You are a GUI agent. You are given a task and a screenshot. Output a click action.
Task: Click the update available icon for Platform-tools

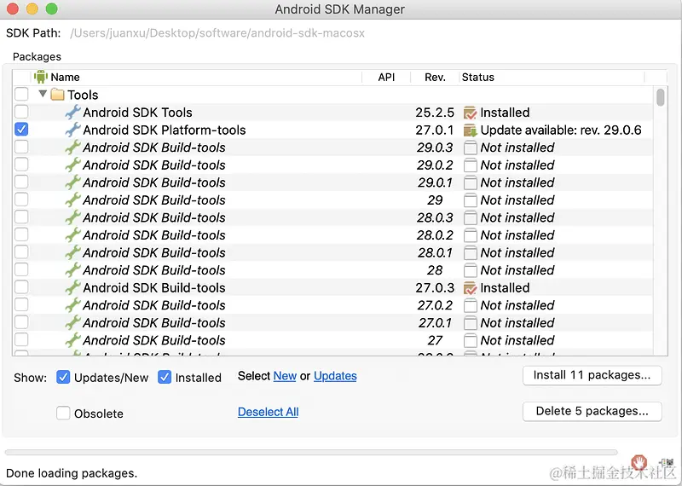[x=470, y=130]
